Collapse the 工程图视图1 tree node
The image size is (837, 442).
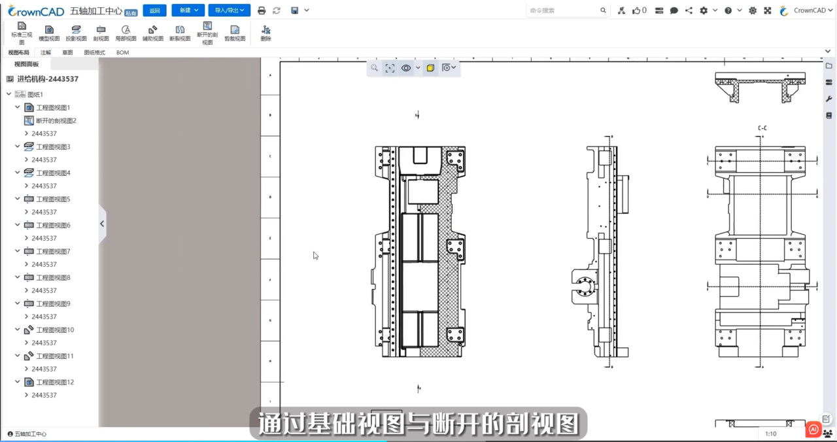pyautogui.click(x=18, y=107)
